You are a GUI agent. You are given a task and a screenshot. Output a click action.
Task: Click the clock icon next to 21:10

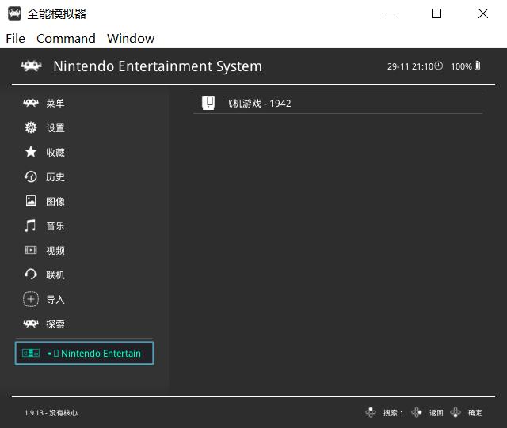click(x=438, y=66)
